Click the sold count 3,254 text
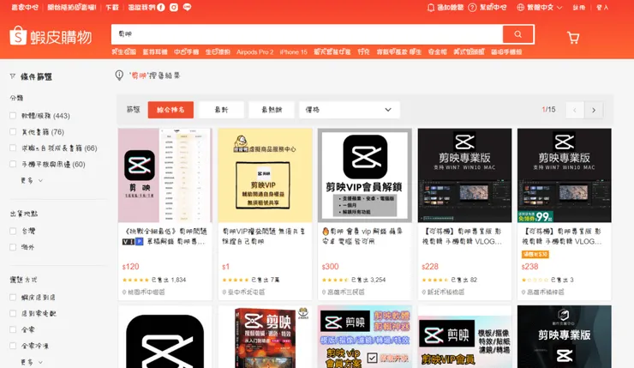 368,280
